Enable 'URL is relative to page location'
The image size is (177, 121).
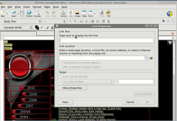(x=60, y=67)
